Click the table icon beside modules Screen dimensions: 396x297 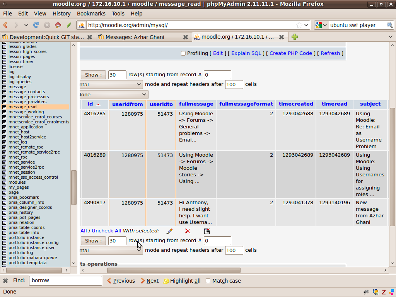(4, 183)
